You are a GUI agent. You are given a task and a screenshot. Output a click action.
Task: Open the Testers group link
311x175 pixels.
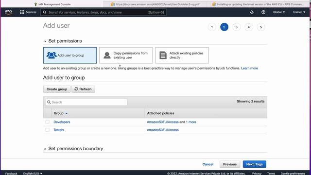coord(59,130)
